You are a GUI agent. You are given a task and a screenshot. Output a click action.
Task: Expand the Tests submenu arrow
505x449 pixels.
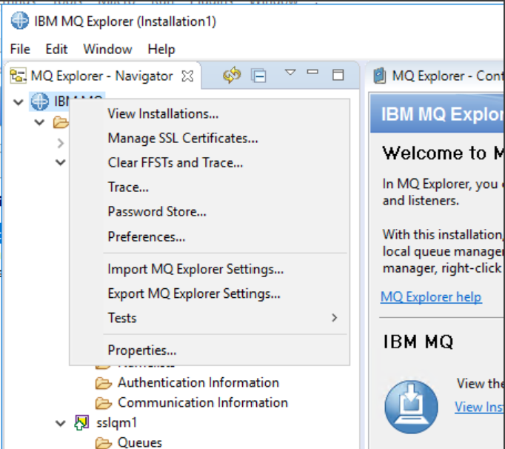(x=334, y=318)
